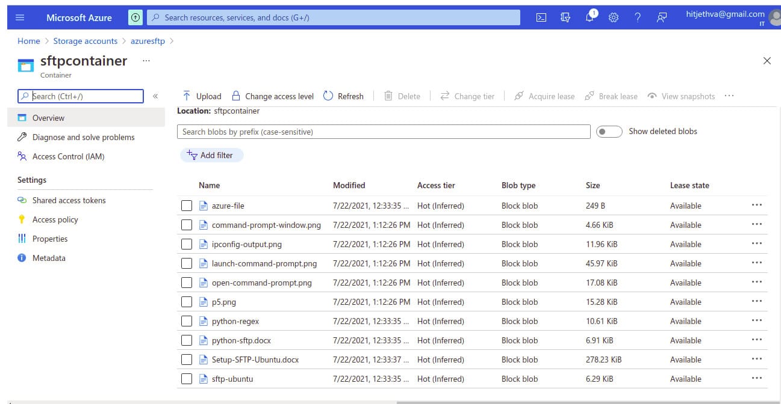Click the Refresh circular arrow icon
781x404 pixels.
[328, 96]
